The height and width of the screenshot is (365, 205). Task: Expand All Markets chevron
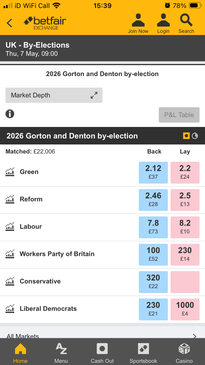tap(194, 336)
